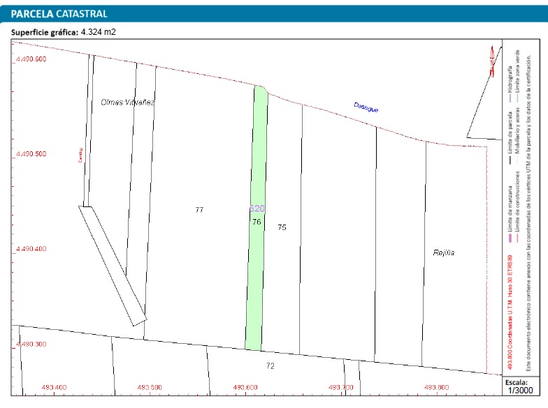
Task: Click parcel number 77 label
Action: click(x=199, y=209)
